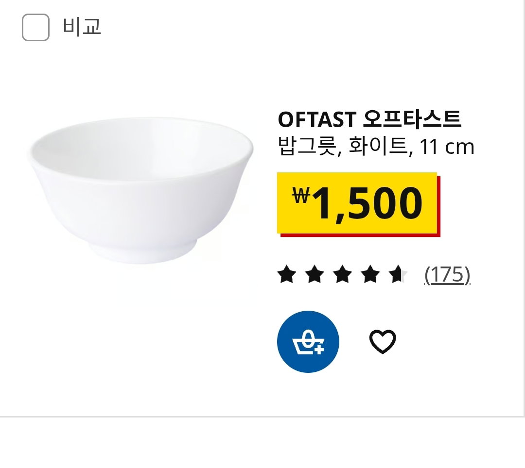Open the 175 reviews link
Image resolution: width=525 pixels, height=468 pixels.
(447, 275)
